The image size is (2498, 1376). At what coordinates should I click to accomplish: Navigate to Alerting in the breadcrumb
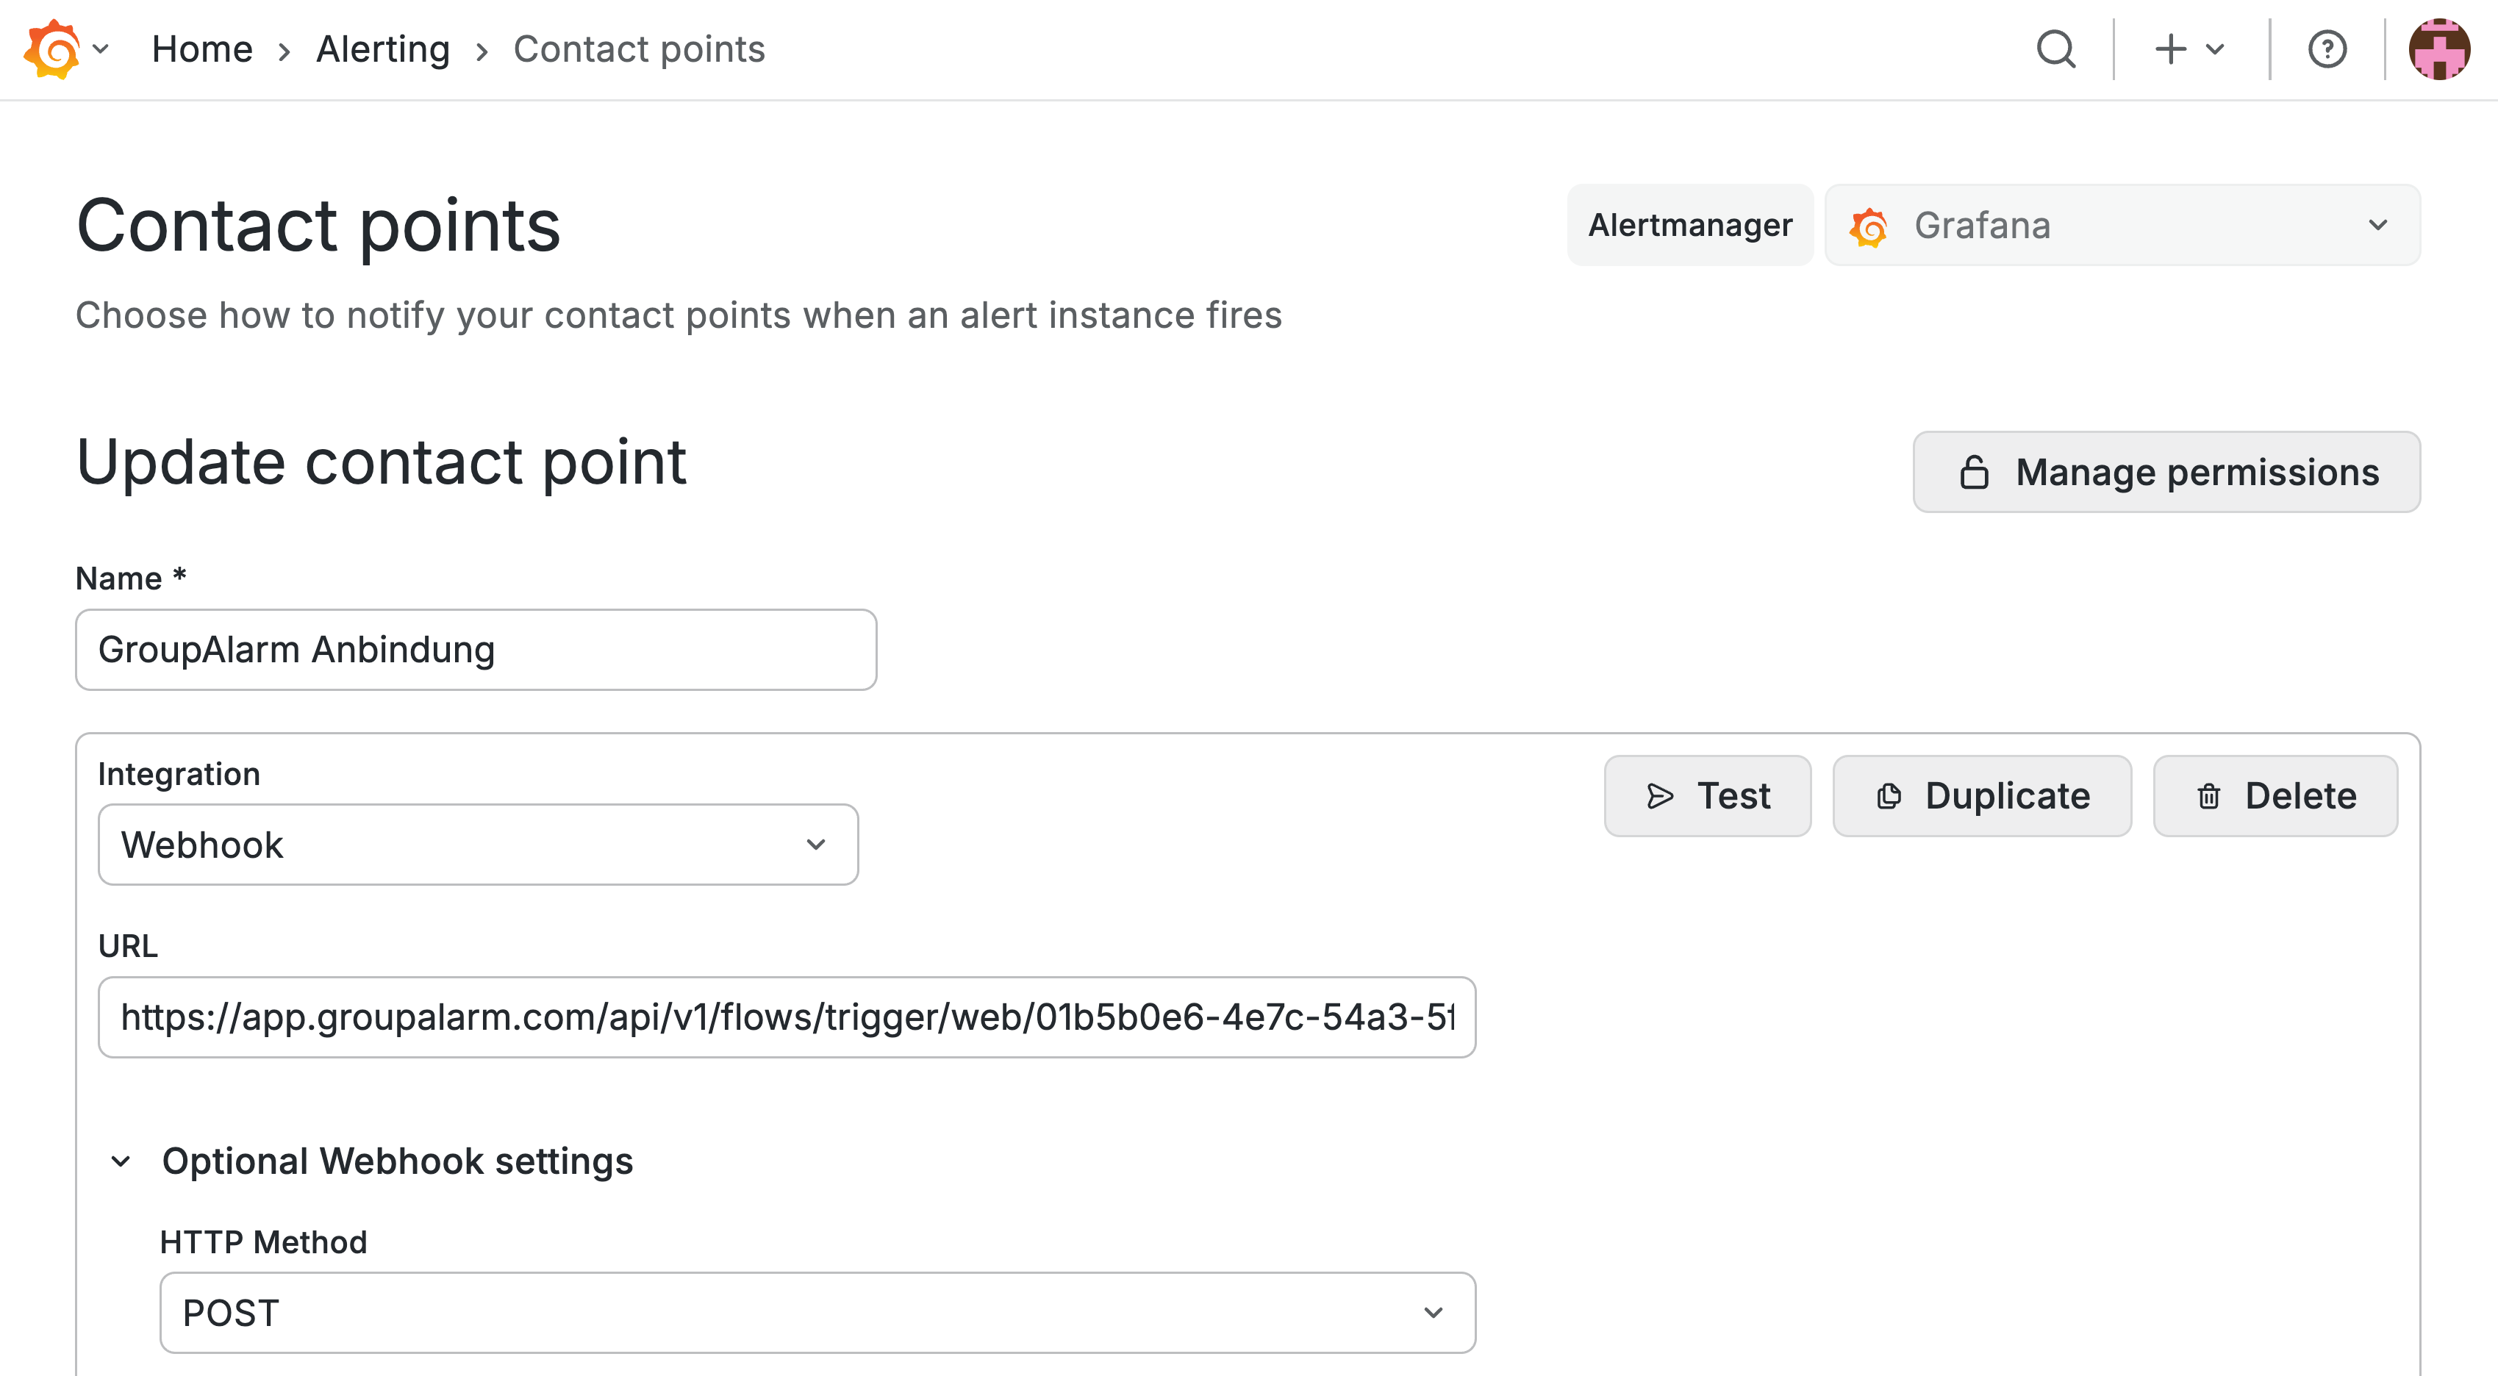383,49
